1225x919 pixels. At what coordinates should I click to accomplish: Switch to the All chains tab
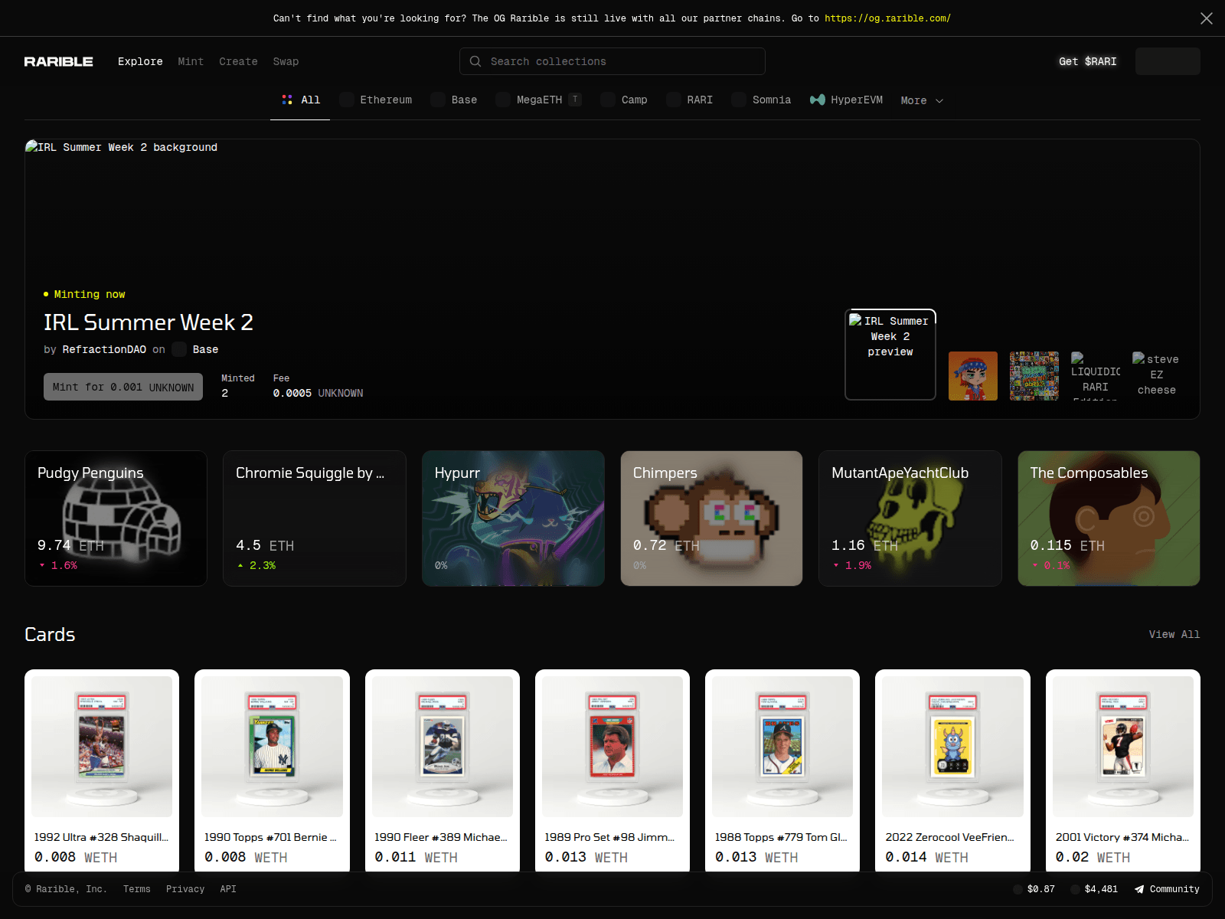pos(300,100)
